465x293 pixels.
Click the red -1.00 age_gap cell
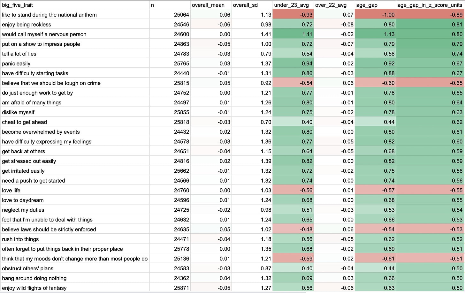(x=375, y=15)
